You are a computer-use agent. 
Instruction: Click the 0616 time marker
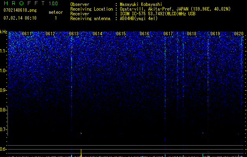coord(145,34)
